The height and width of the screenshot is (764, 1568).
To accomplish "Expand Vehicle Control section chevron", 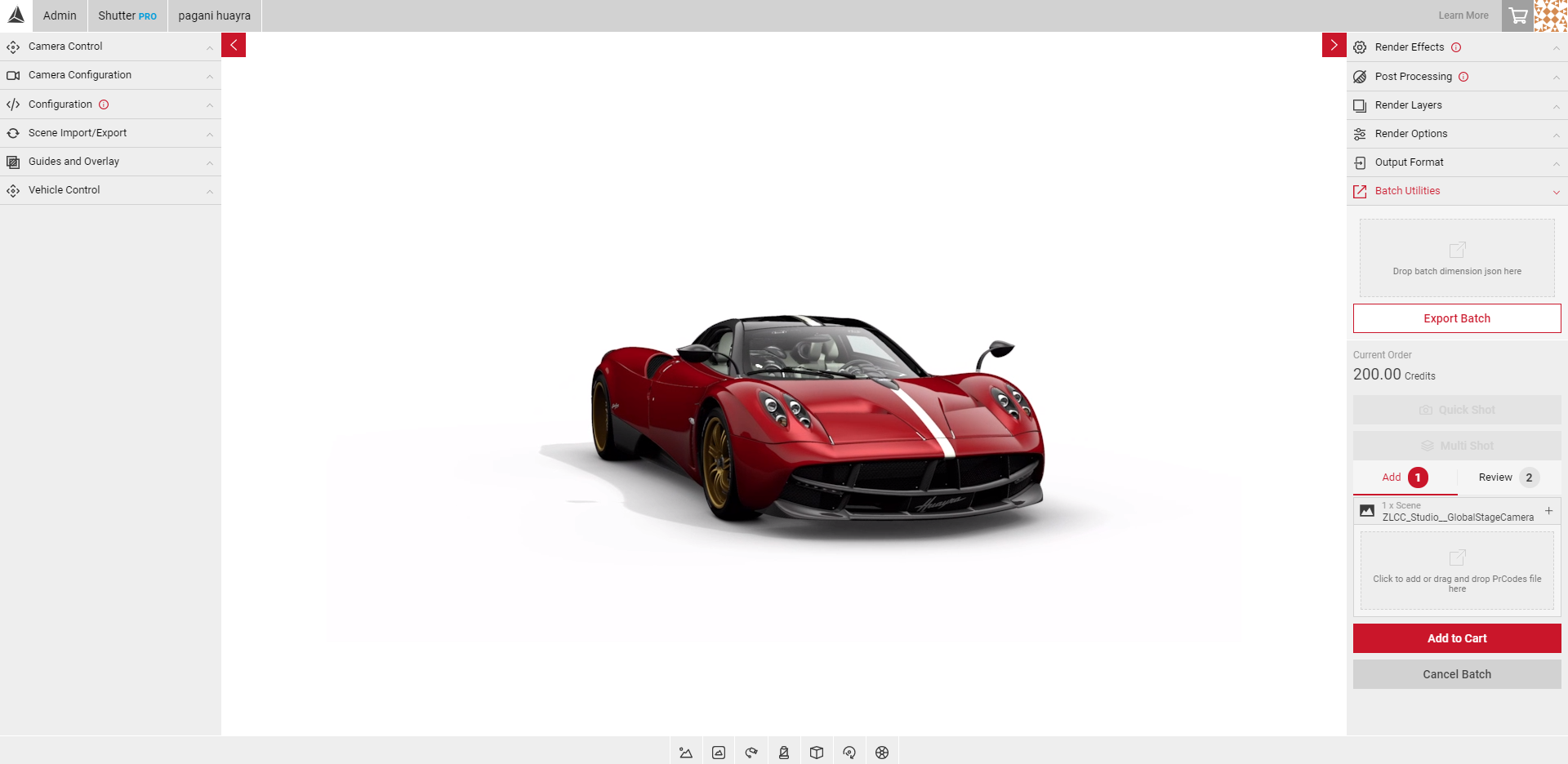I will pos(210,191).
